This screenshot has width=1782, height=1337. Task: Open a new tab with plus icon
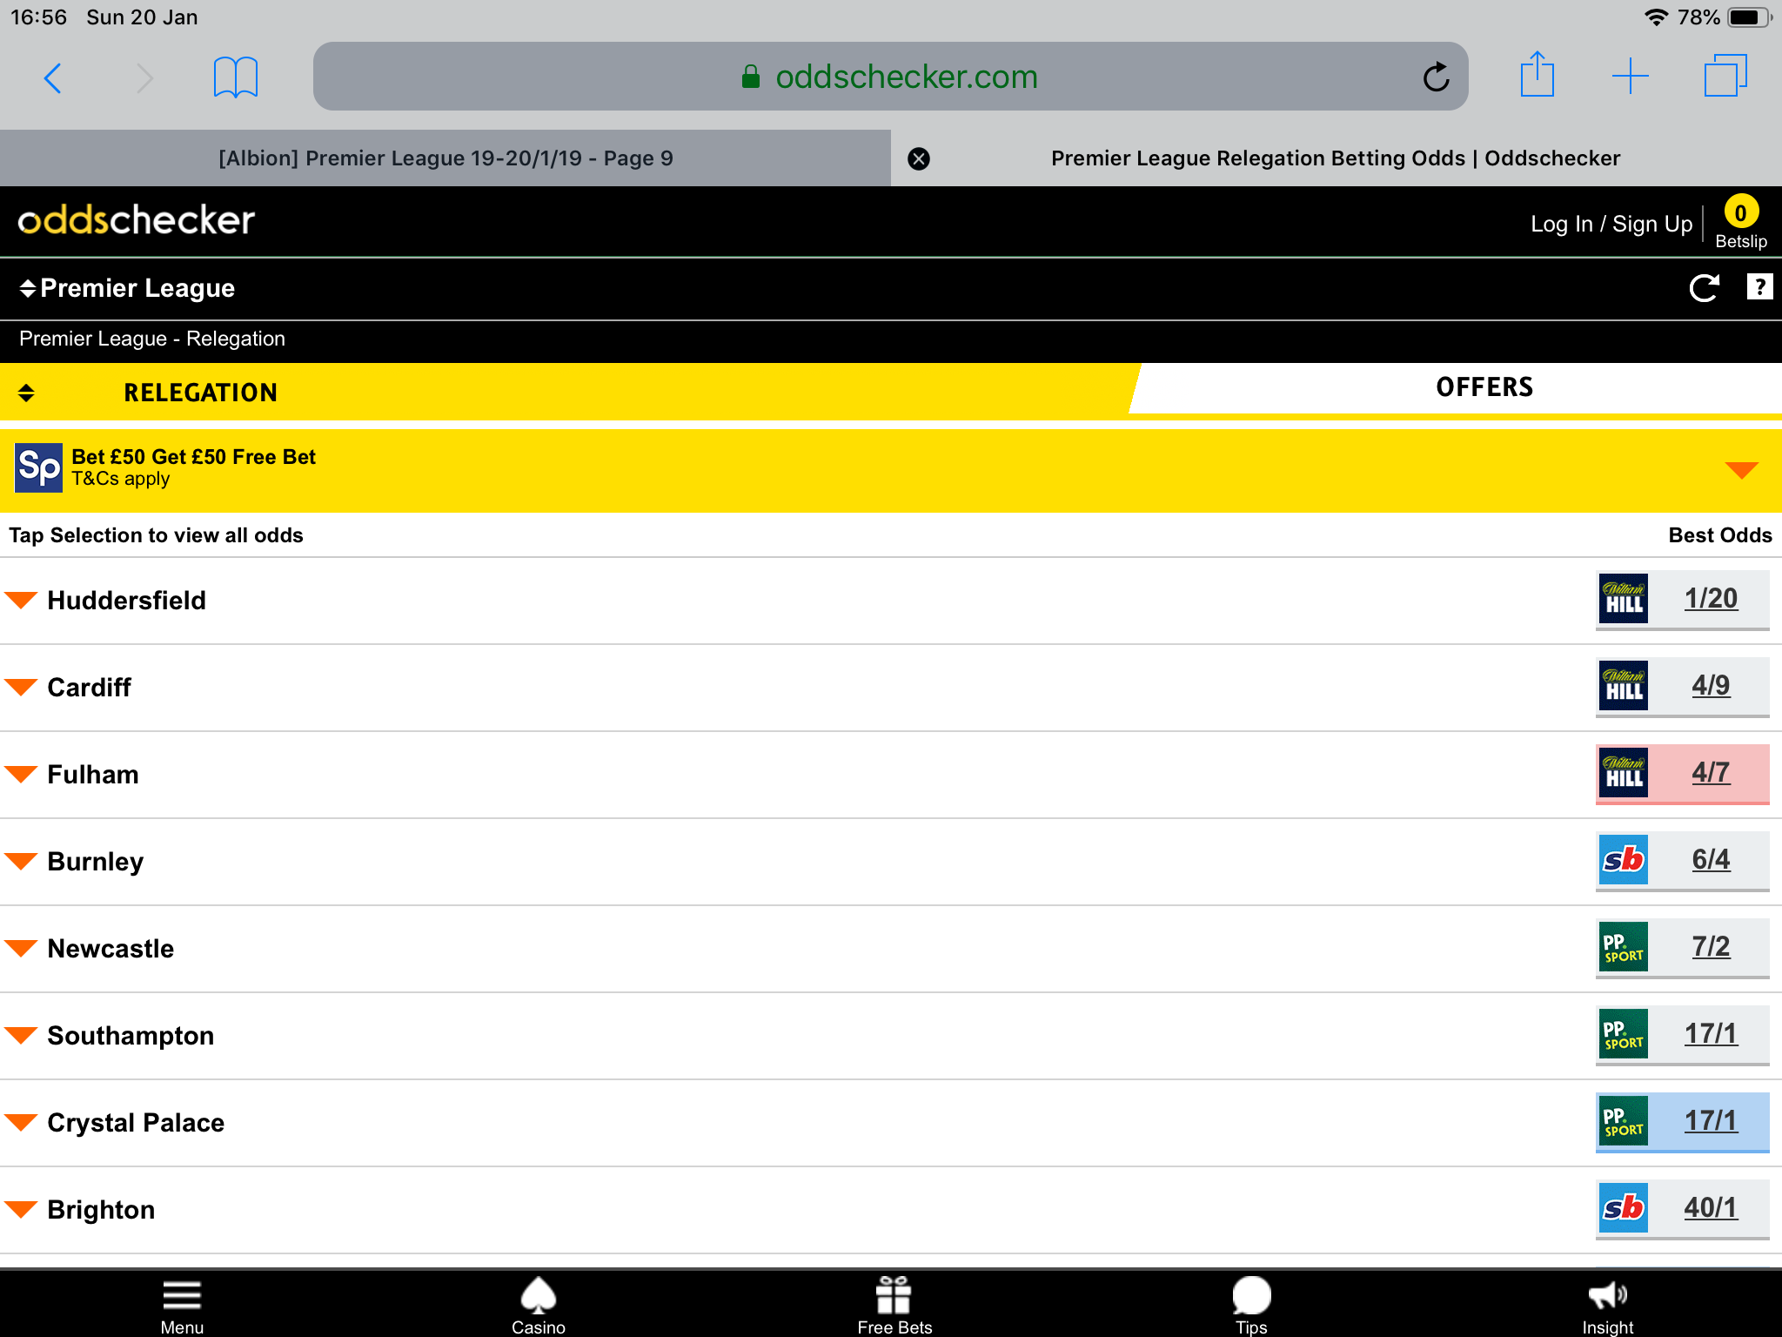pos(1630,77)
